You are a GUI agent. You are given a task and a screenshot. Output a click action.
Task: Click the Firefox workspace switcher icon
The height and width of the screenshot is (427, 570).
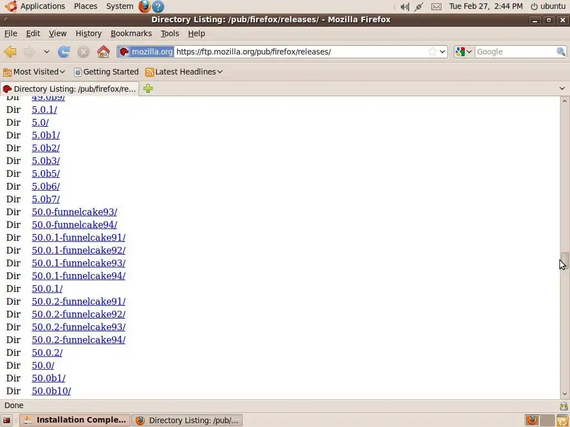(532, 420)
